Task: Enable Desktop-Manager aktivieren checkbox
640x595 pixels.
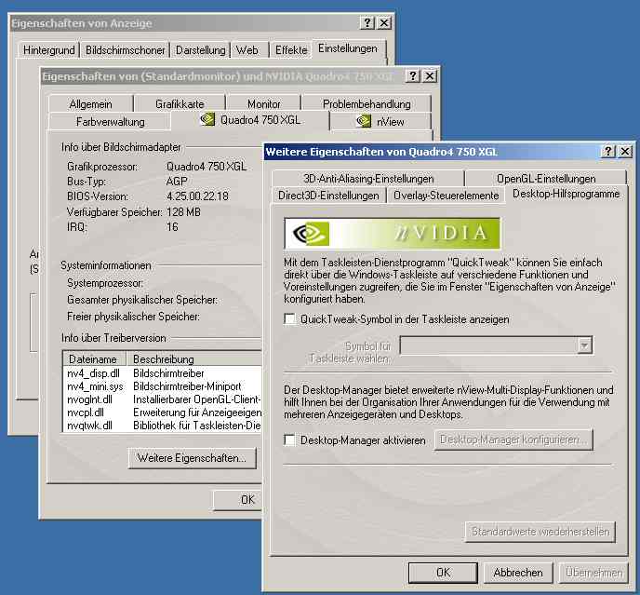Action: (290, 440)
